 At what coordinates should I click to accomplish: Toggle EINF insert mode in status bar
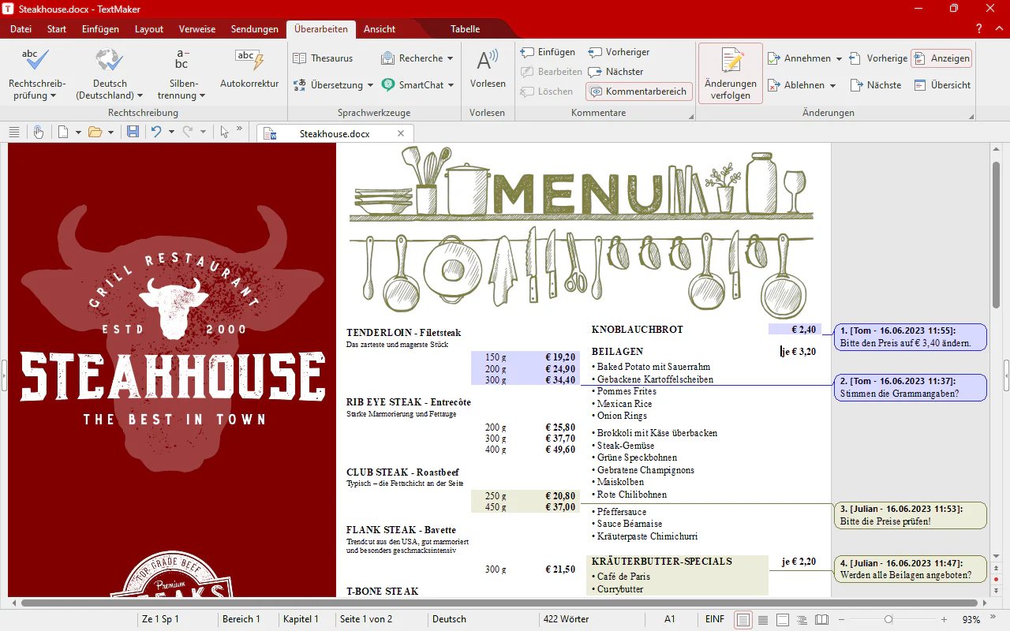tap(715, 619)
